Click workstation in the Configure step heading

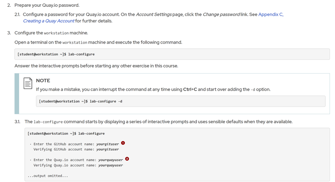56,33
